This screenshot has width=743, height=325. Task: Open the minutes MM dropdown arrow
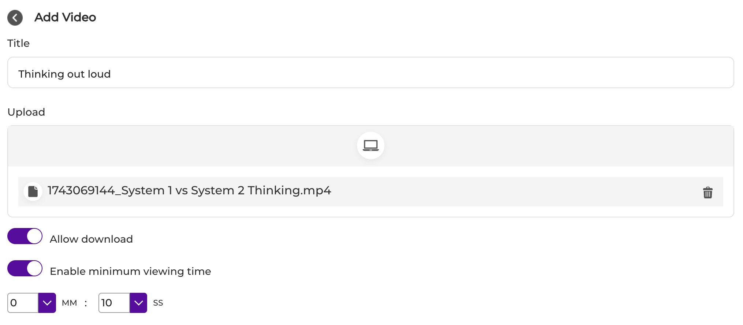(x=47, y=303)
